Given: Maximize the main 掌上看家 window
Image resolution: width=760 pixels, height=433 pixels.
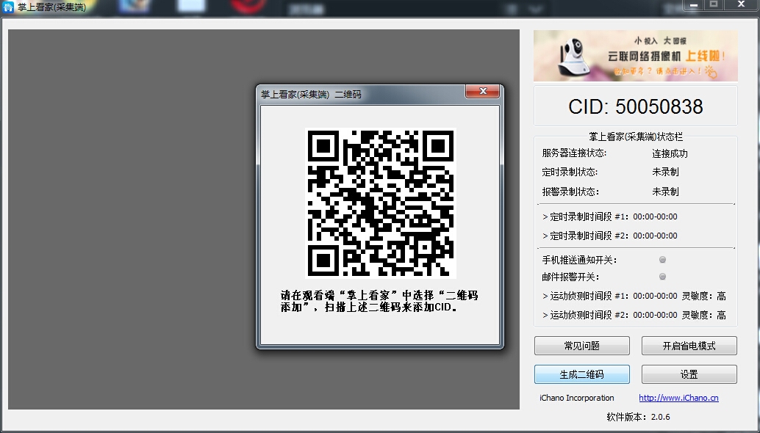Looking at the screenshot, I should click(x=714, y=5).
